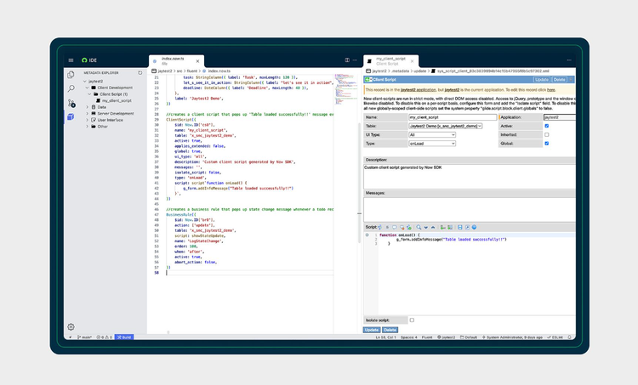Open the UI Type dropdown
Image resolution: width=638 pixels, height=385 pixels.
coord(433,134)
